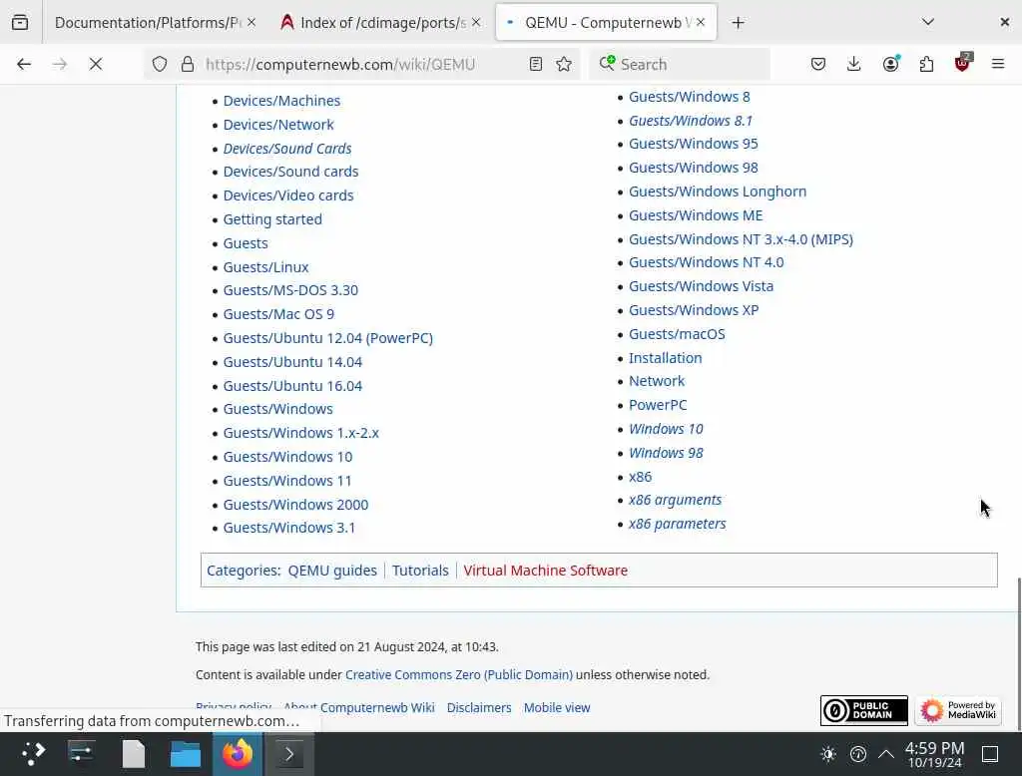Bookmark this page with the star
Screen dimensions: 1022x776
click(564, 64)
